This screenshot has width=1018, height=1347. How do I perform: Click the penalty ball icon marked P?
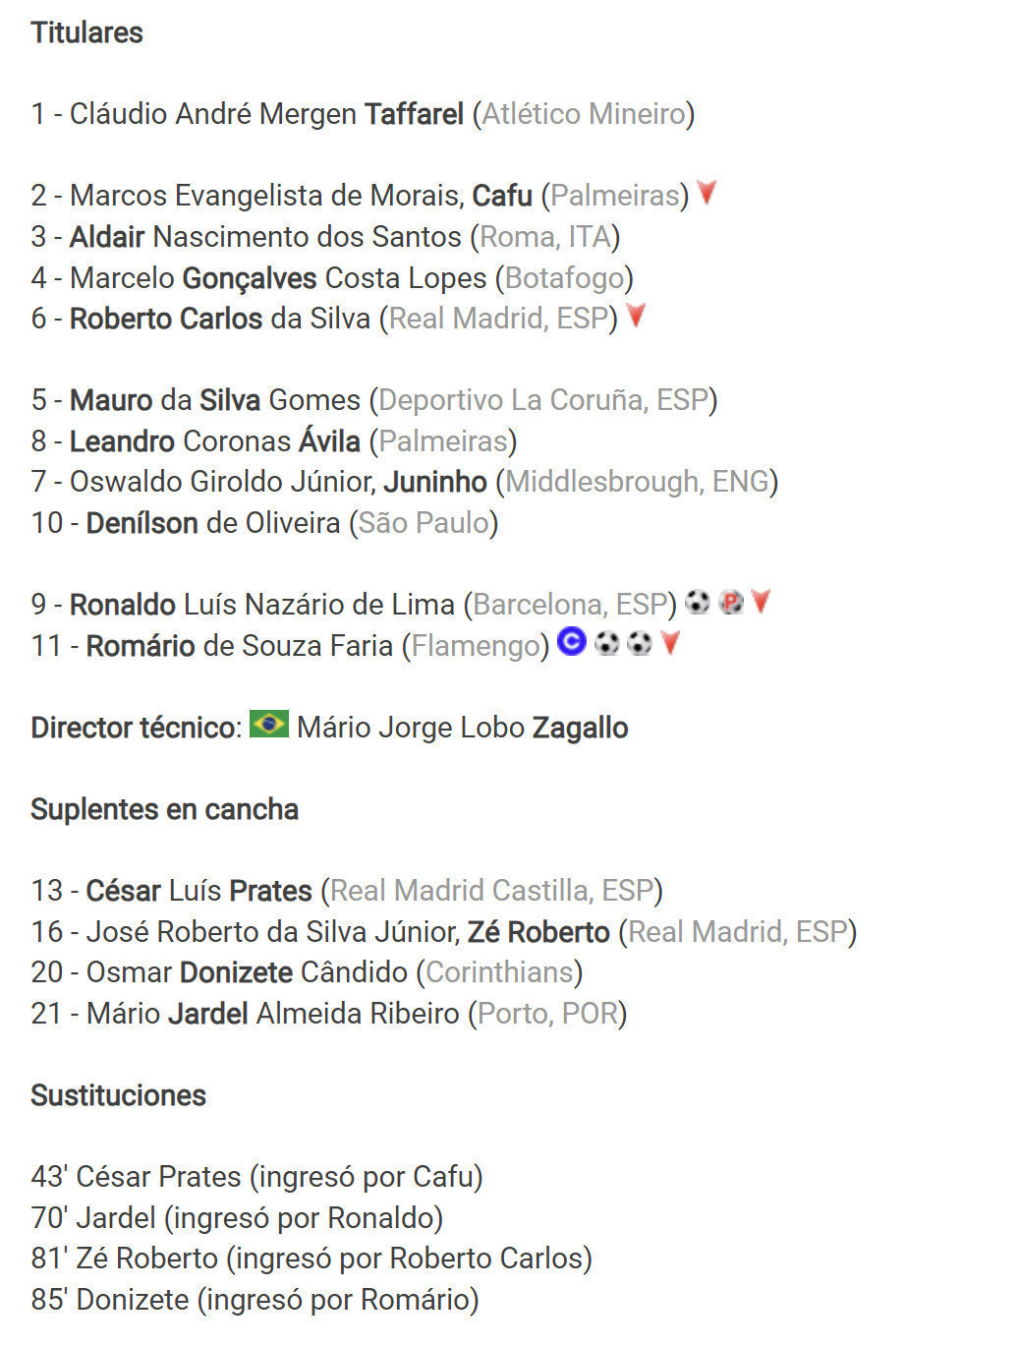(x=730, y=602)
